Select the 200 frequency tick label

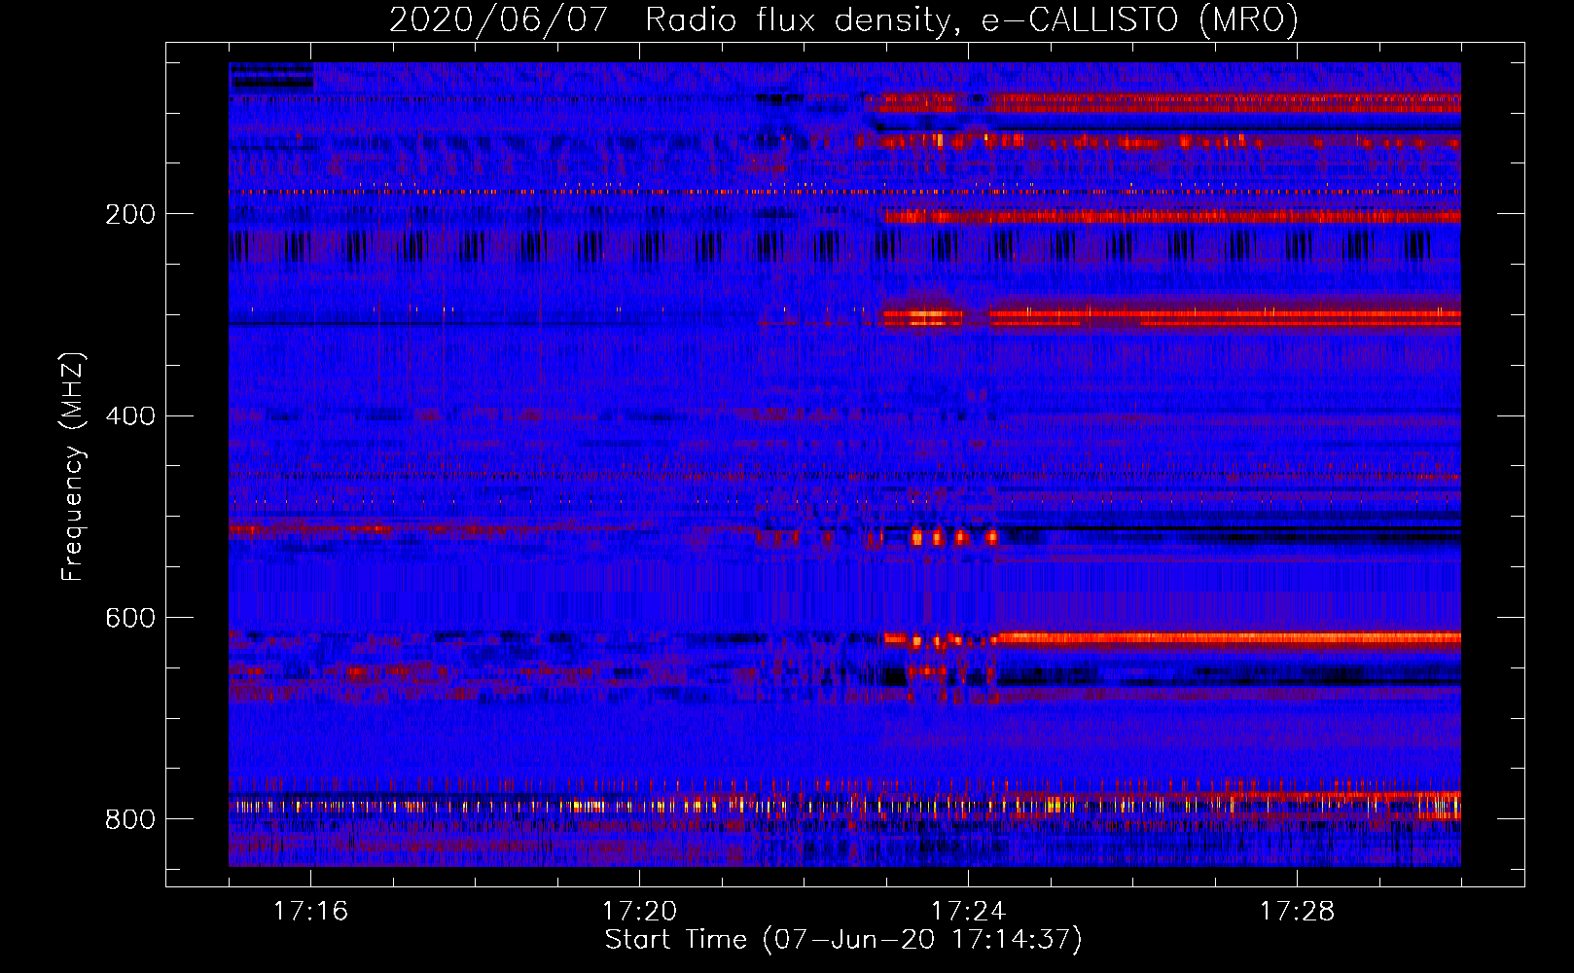[x=130, y=214]
